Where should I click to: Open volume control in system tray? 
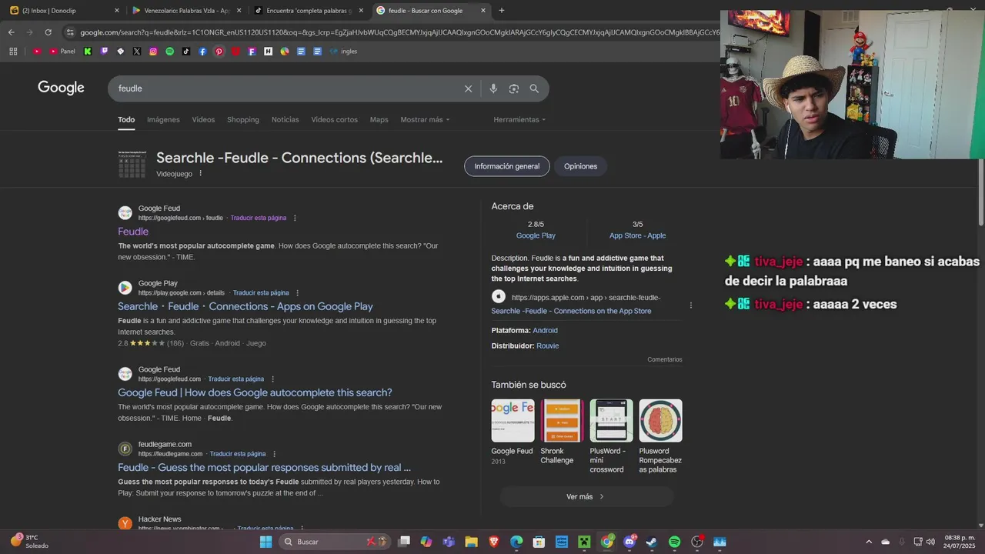coord(930,542)
